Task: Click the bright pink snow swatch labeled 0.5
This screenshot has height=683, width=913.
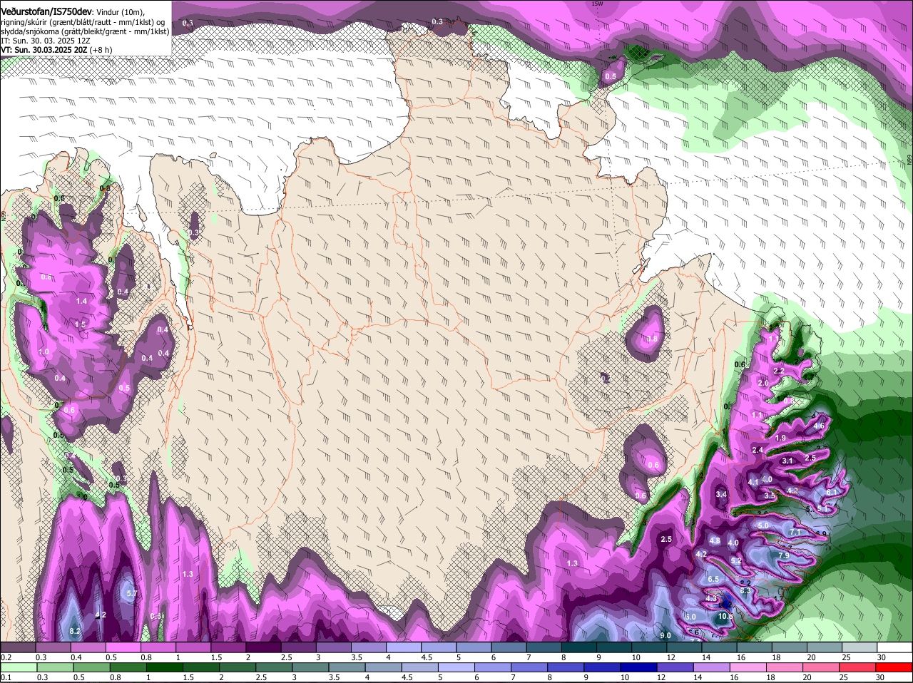Action: tap(123, 647)
